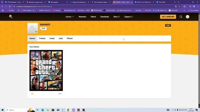The image size is (200, 112).
Task: Click the fsbfsb03 username heading
Action: click(45, 25)
